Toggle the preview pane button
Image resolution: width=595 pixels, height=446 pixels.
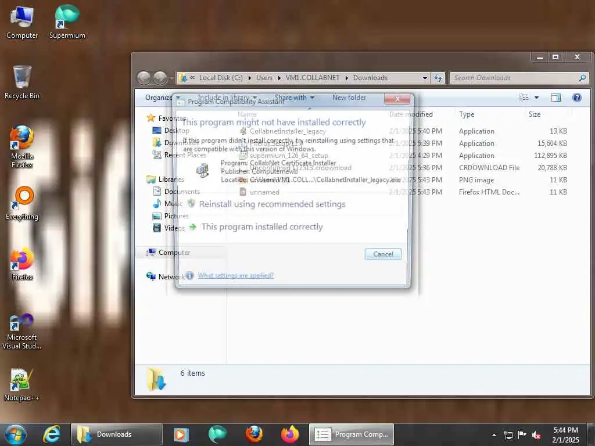[556, 98]
